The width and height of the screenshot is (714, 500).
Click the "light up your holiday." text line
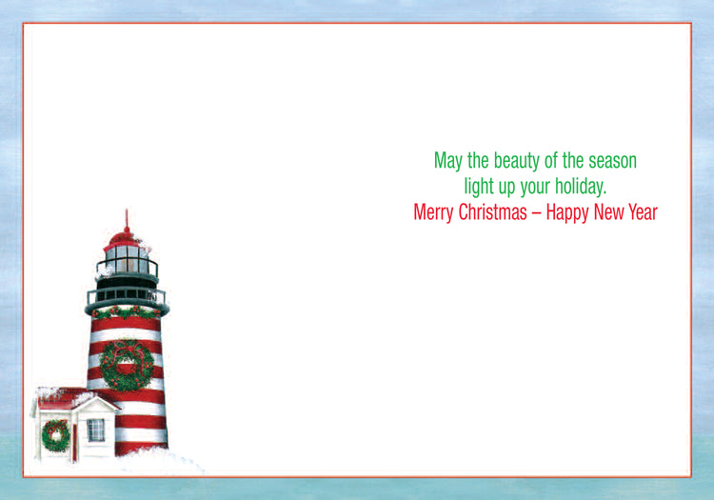(535, 186)
